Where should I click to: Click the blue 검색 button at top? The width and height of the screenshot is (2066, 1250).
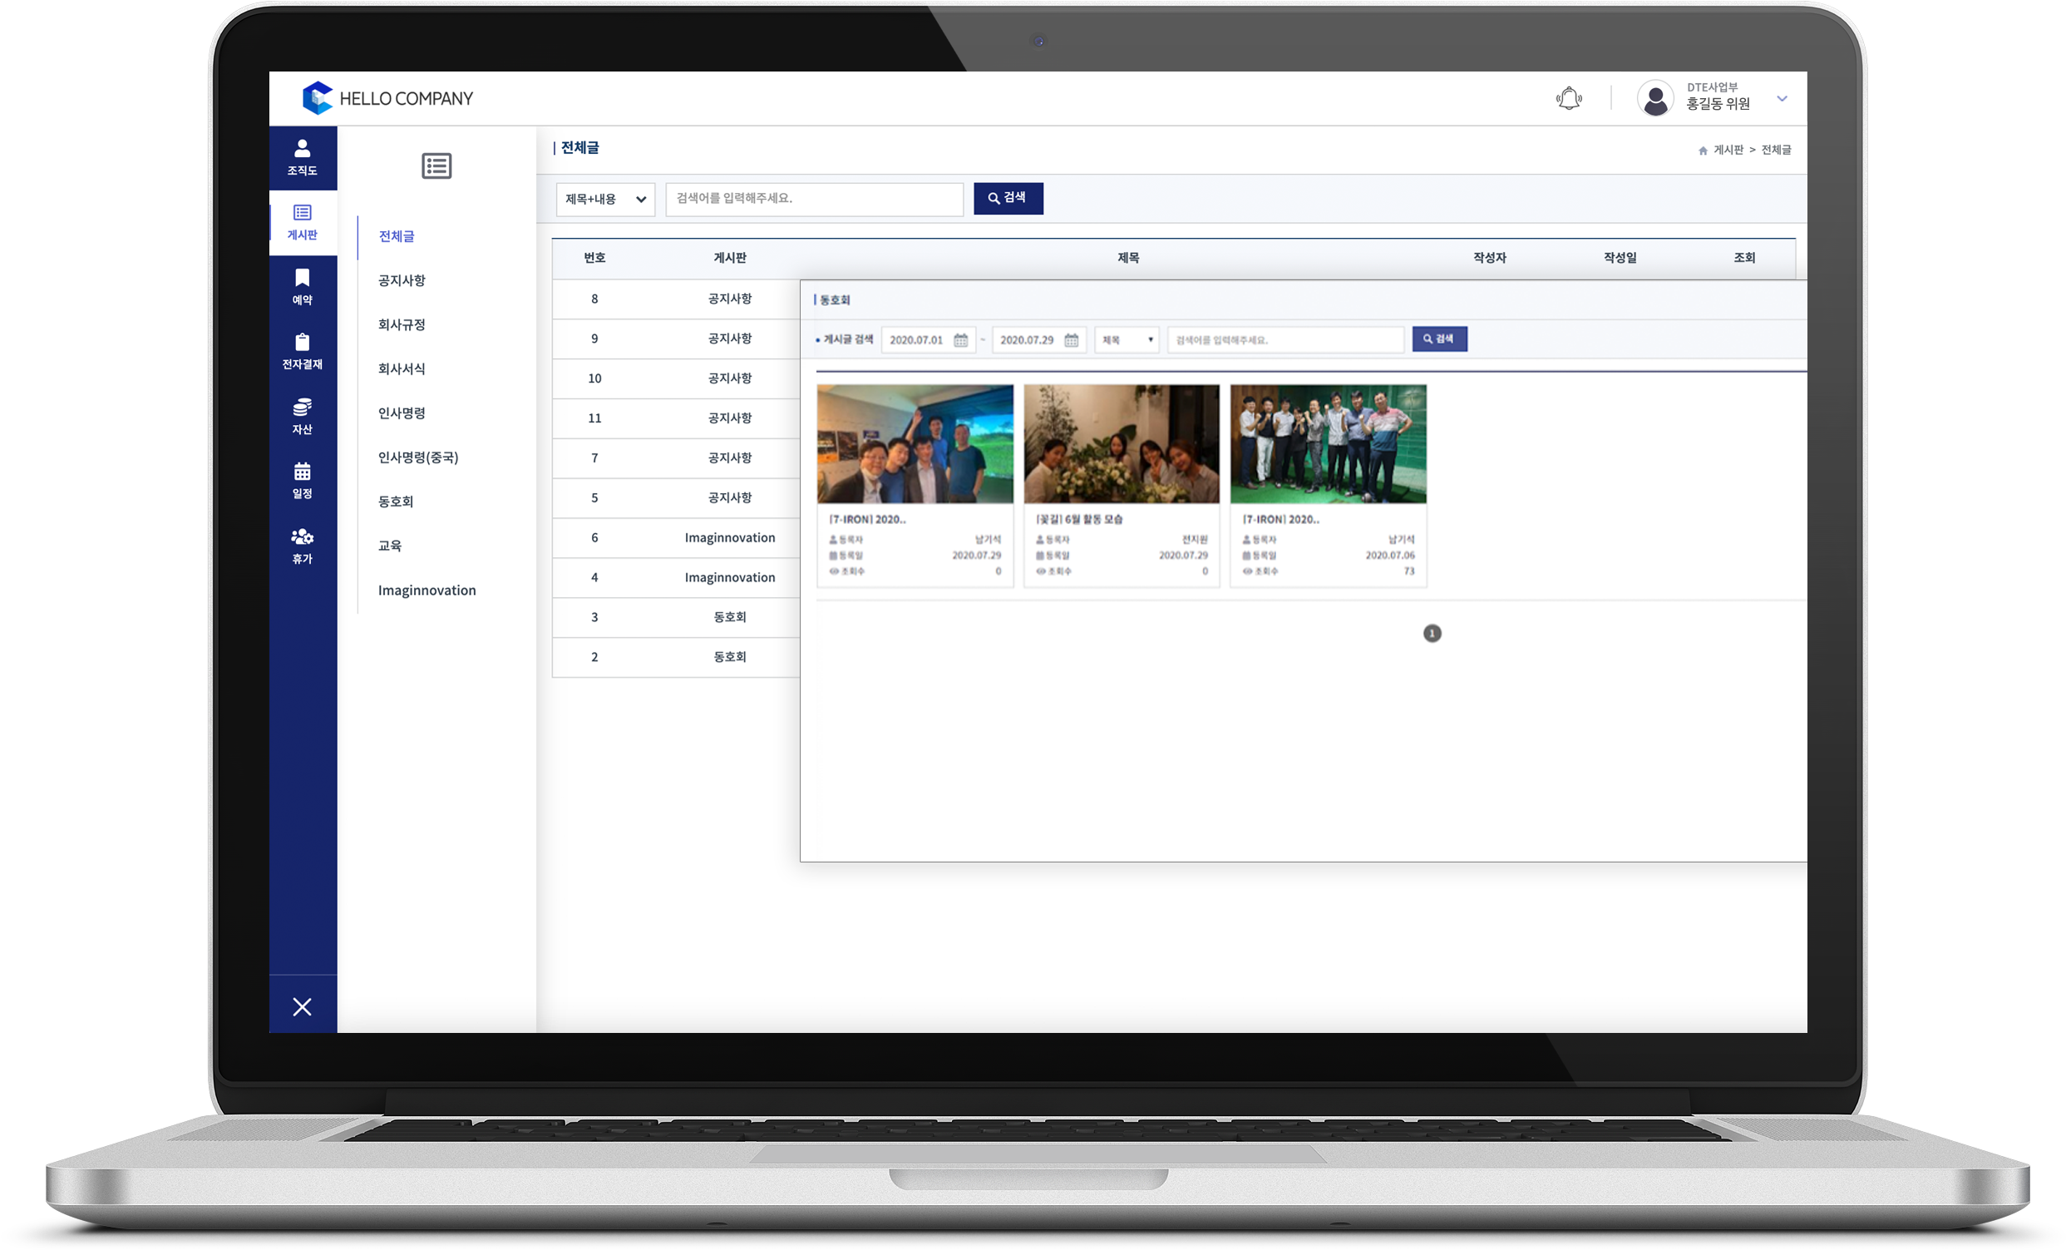click(1008, 198)
